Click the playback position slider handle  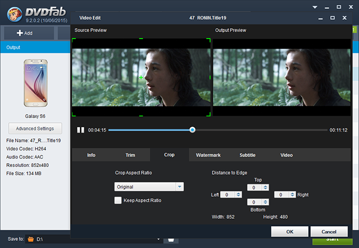click(192, 130)
